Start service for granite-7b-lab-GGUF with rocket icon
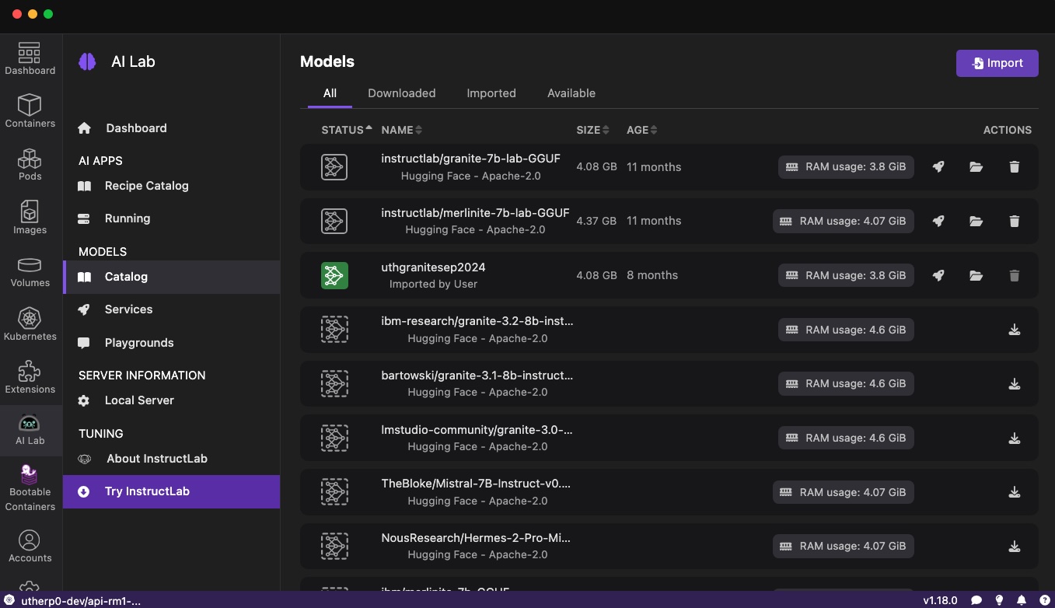 click(938, 167)
